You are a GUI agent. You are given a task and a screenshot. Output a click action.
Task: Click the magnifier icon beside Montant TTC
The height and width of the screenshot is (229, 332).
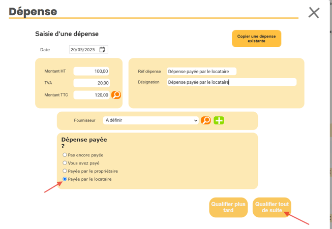(116, 95)
